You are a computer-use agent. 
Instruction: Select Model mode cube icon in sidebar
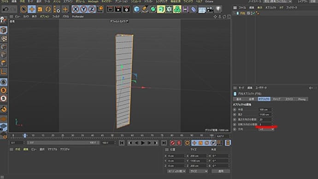(x=4, y=30)
